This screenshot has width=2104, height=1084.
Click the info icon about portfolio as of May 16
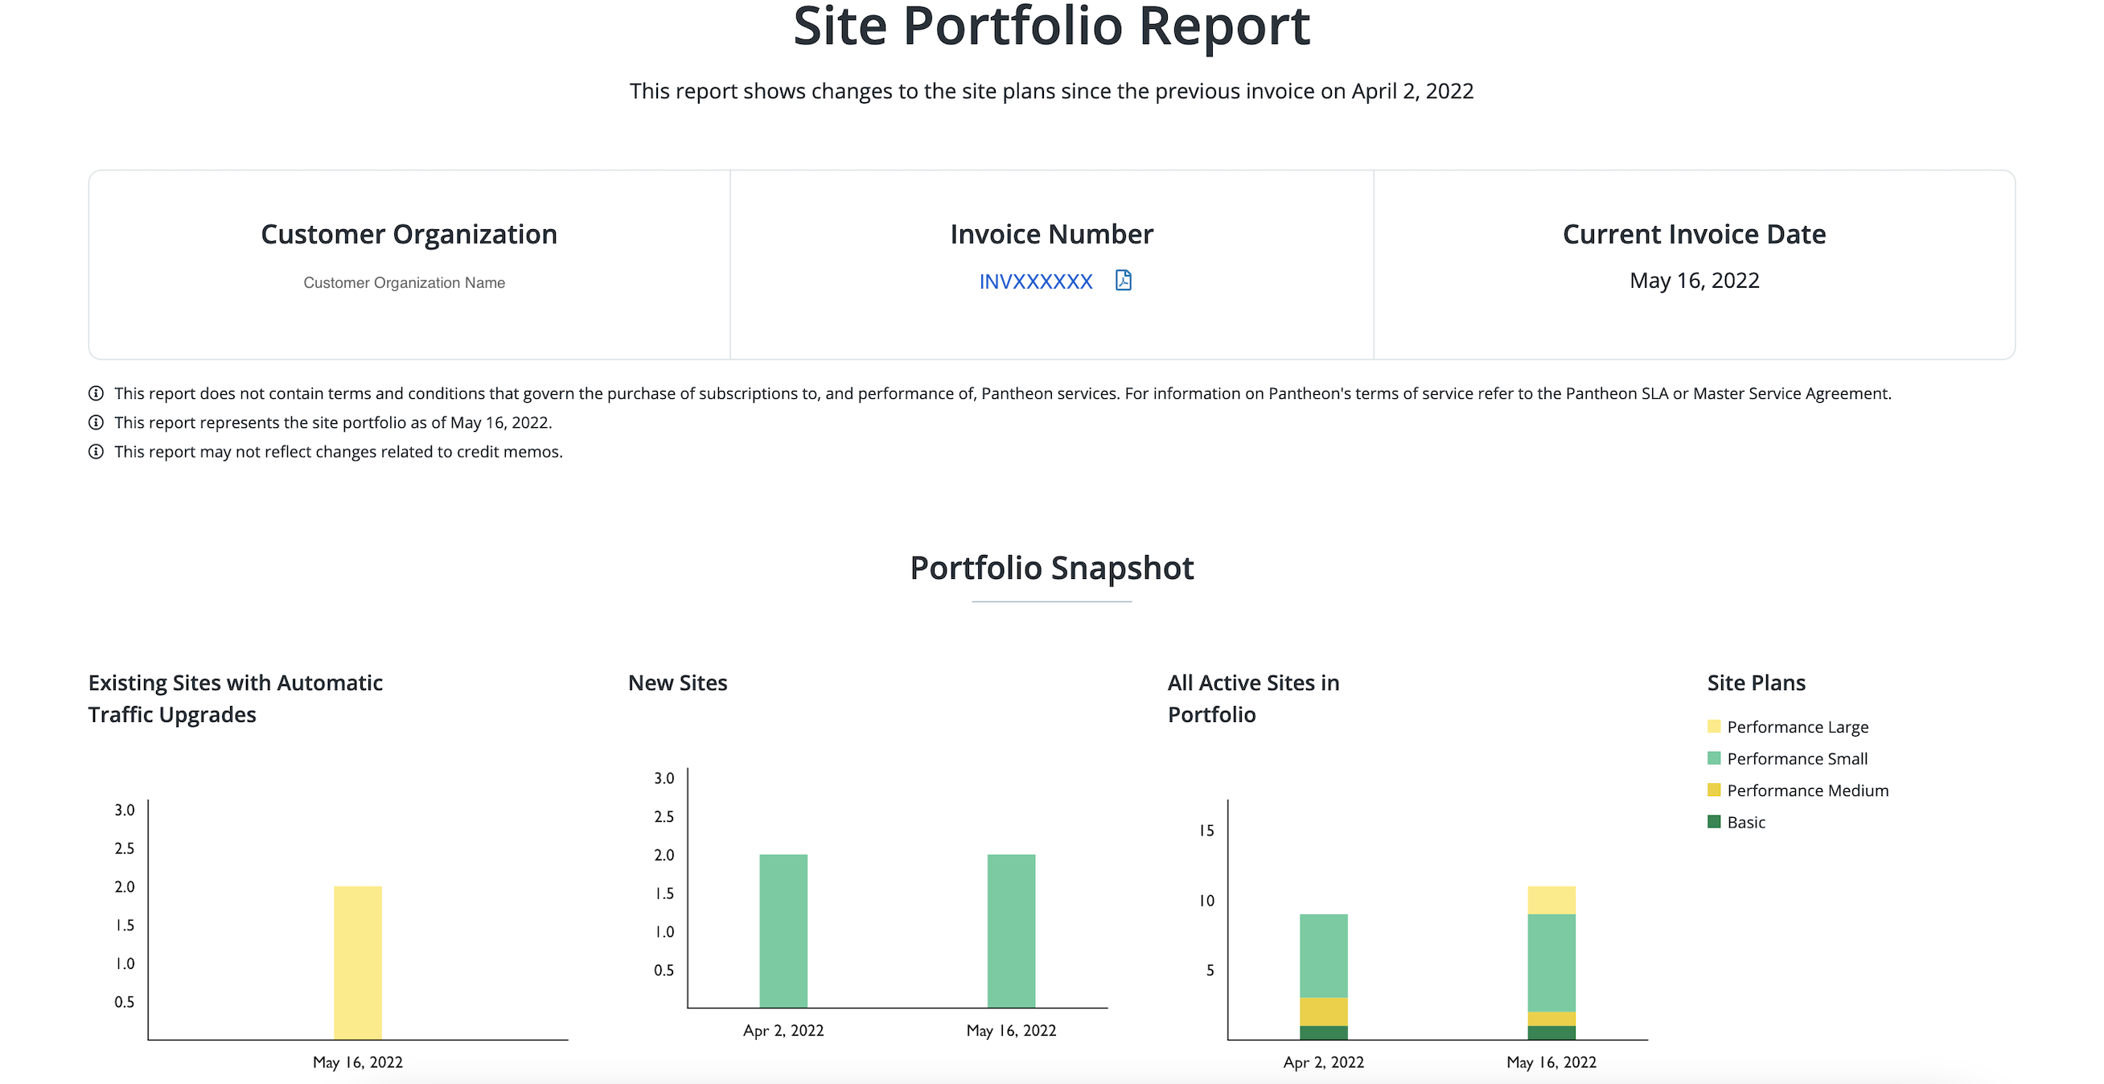click(x=97, y=422)
